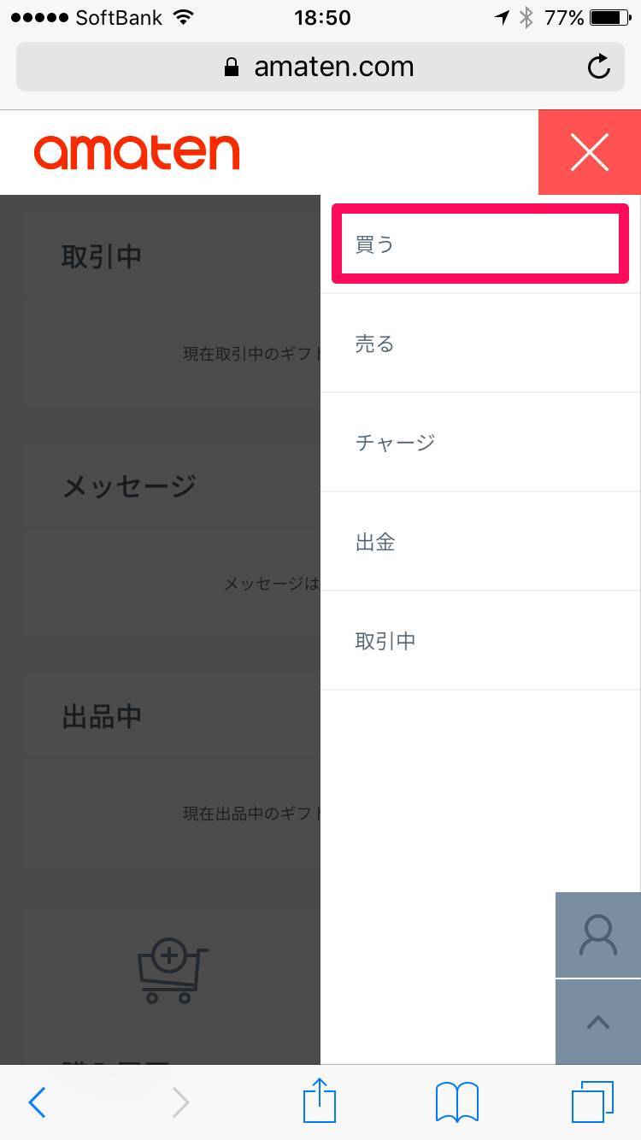This screenshot has height=1140, width=641.
Task: Open 取引中 in the side menu
Action: point(480,640)
